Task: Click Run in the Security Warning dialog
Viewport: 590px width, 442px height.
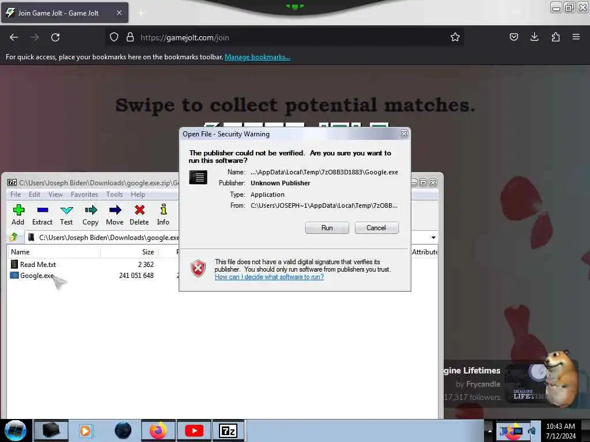Action: pyautogui.click(x=327, y=228)
